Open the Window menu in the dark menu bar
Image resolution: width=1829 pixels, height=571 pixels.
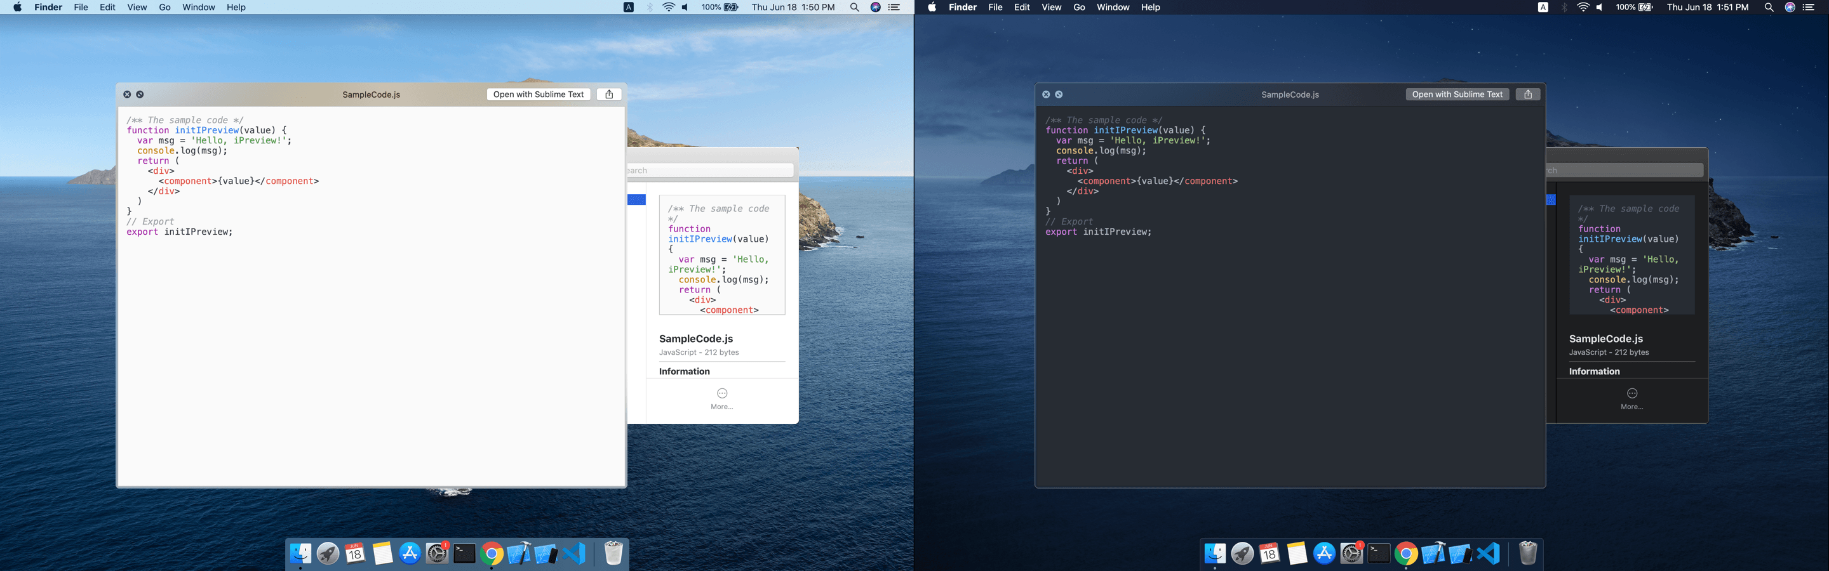(1113, 7)
